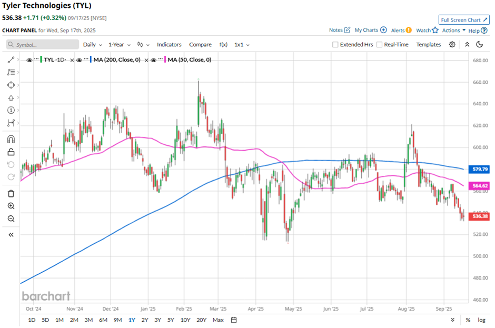Select the 5Y time range

click(x=171, y=320)
